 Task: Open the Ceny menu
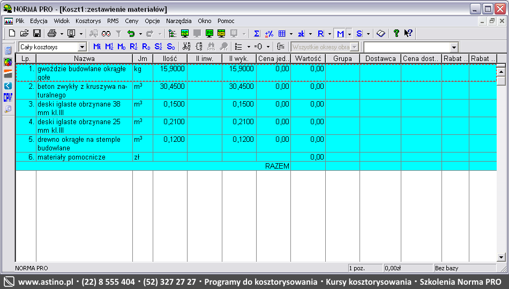coord(131,21)
